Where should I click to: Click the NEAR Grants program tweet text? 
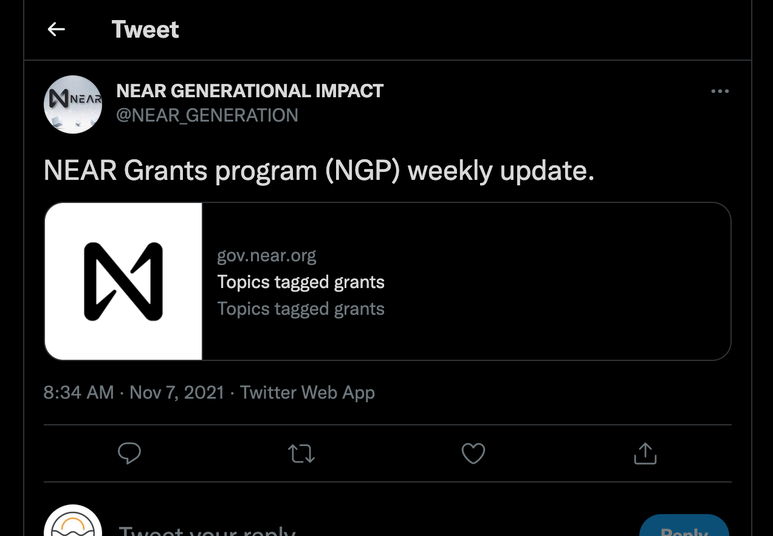pyautogui.click(x=319, y=171)
